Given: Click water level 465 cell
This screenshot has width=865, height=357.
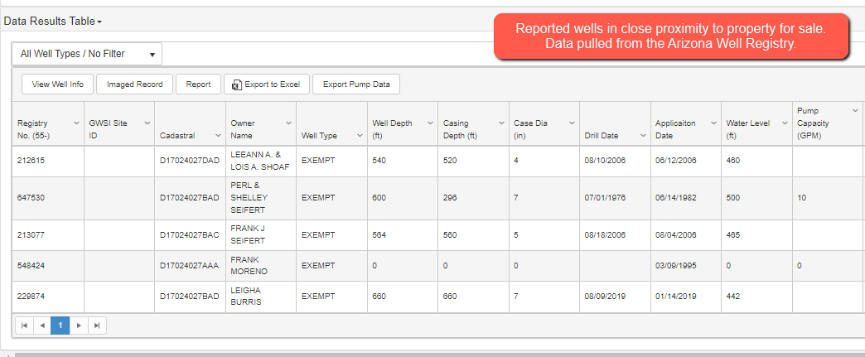Looking at the screenshot, I should [757, 235].
